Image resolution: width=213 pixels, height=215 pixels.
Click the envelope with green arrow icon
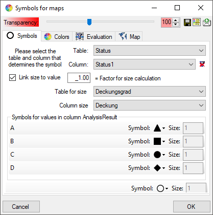[x=207, y=22]
